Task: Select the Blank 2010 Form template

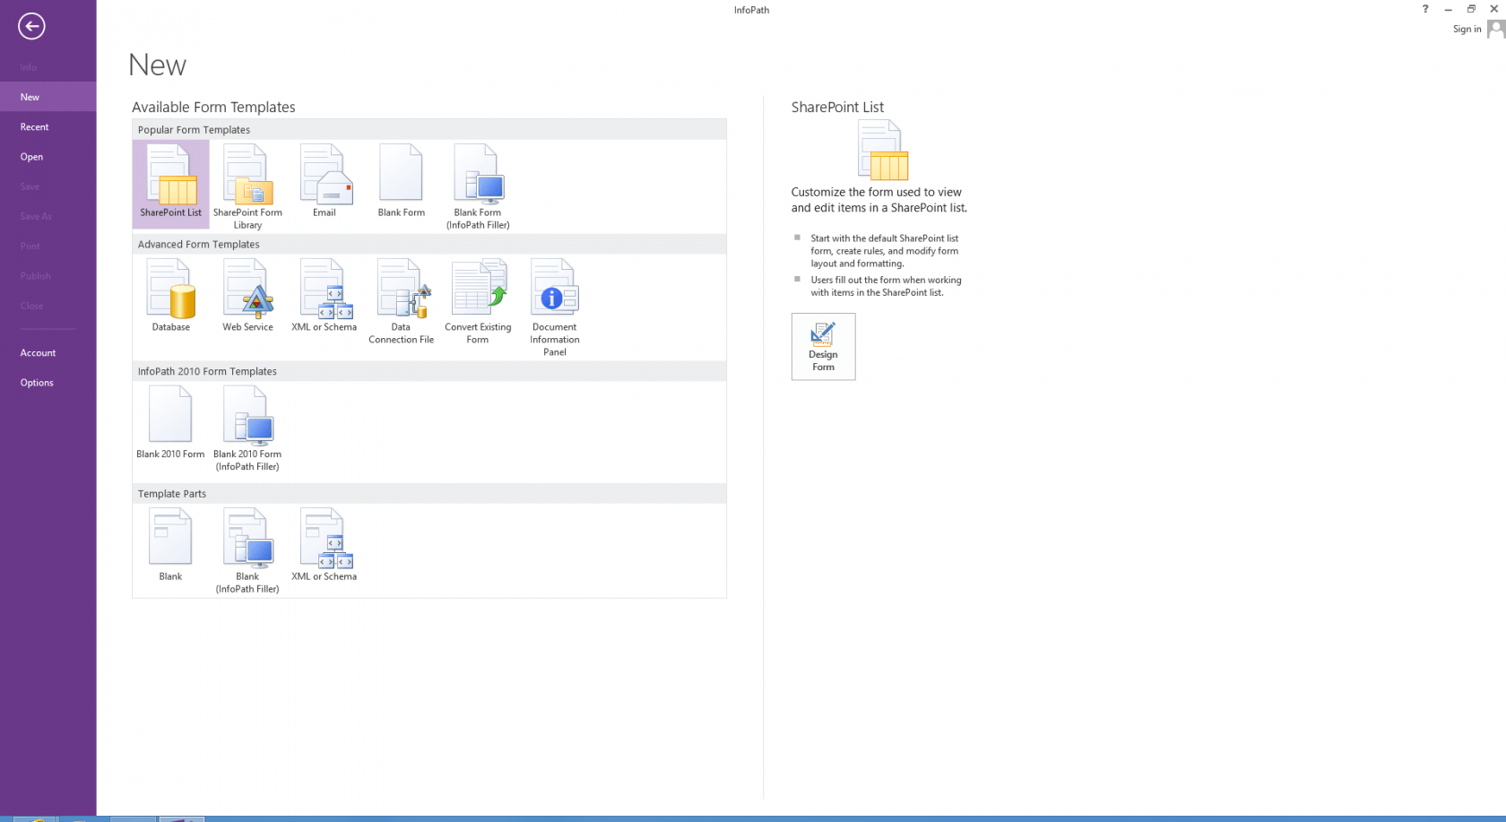Action: 170,422
